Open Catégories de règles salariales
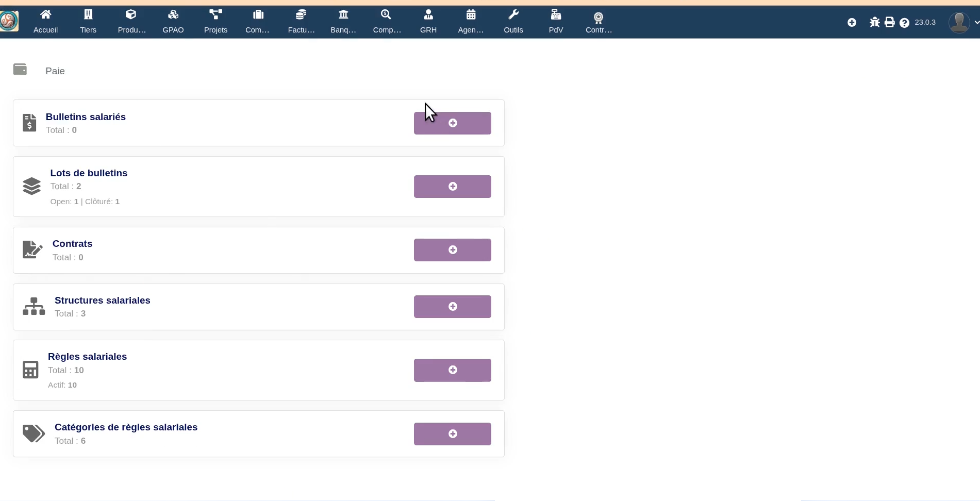Screen dimensions: 980x501 point(126,427)
